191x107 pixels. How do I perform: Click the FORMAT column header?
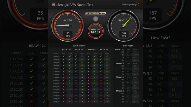(56, 53)
